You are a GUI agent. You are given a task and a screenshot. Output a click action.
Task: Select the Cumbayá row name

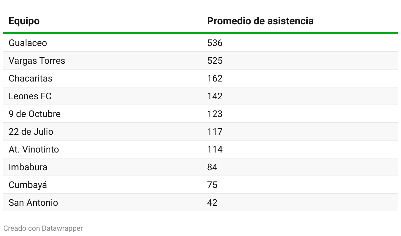pos(28,185)
